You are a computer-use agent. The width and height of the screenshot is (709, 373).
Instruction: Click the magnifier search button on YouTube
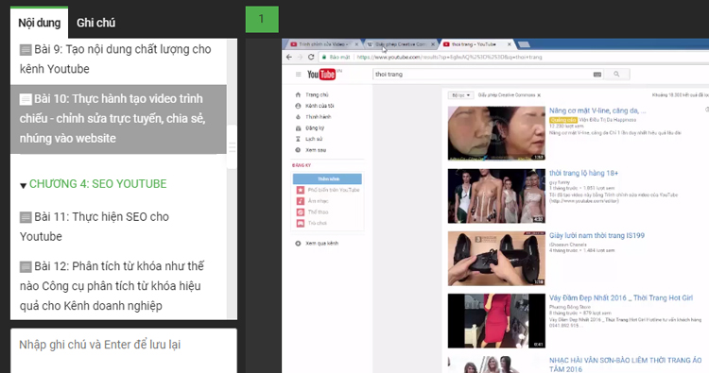[x=616, y=74]
